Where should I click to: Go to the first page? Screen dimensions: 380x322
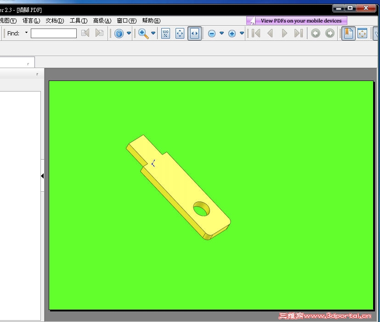click(x=256, y=33)
